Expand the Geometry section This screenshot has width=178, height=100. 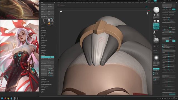click(x=43, y=29)
